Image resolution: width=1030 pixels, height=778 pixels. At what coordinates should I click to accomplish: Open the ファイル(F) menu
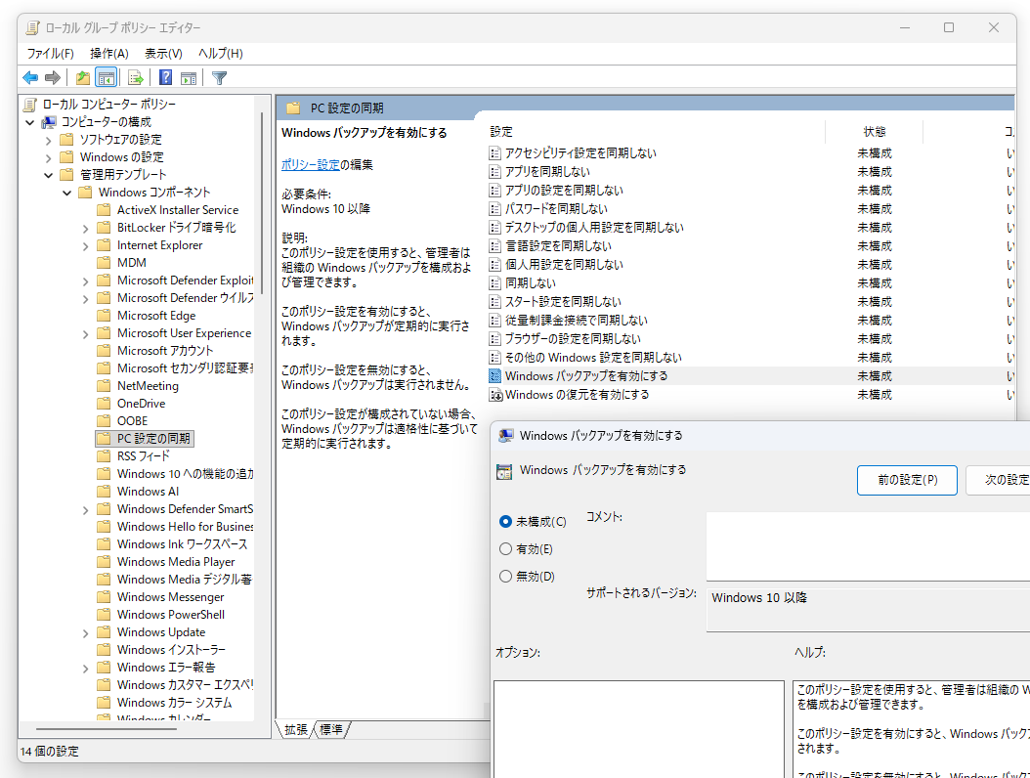pyautogui.click(x=50, y=53)
